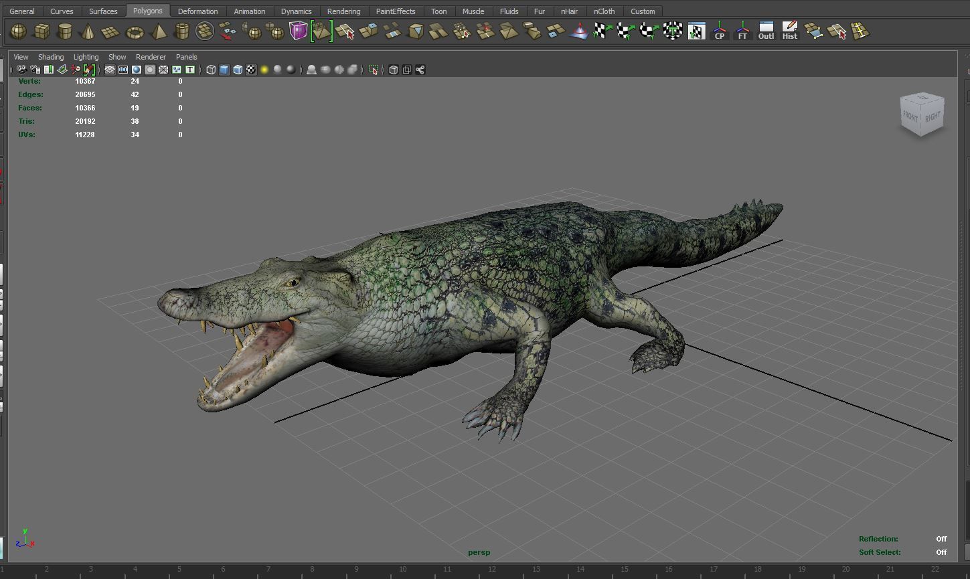Click the FT freeze transformations shelf button
Screen dimensions: 970x579
pyautogui.click(x=742, y=31)
